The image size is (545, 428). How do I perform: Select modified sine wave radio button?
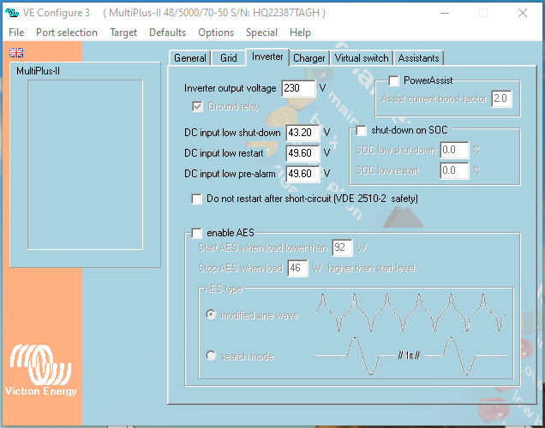click(x=211, y=314)
